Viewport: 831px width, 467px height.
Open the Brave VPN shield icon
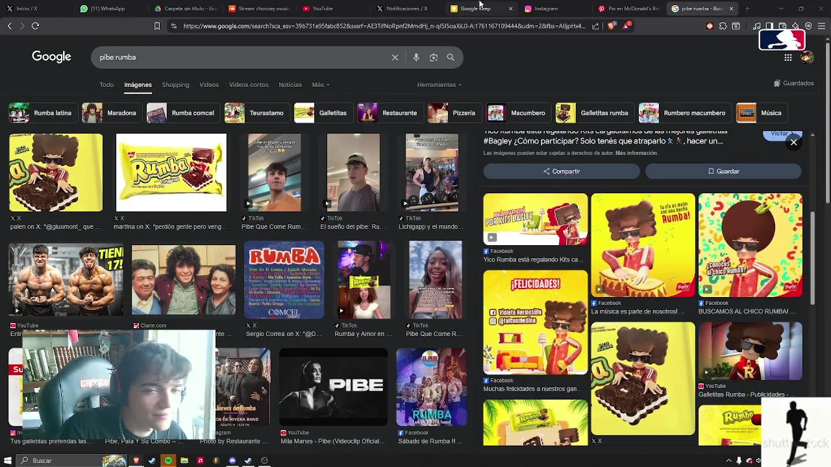point(808,26)
